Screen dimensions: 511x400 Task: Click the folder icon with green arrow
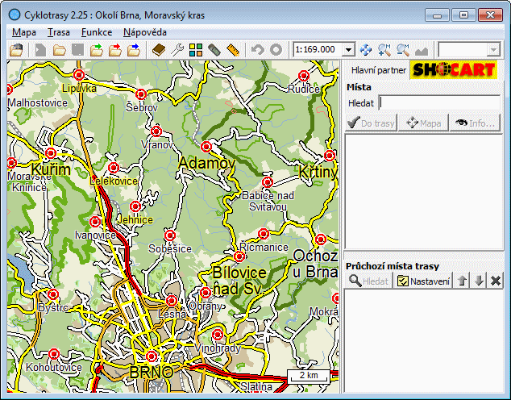point(96,50)
